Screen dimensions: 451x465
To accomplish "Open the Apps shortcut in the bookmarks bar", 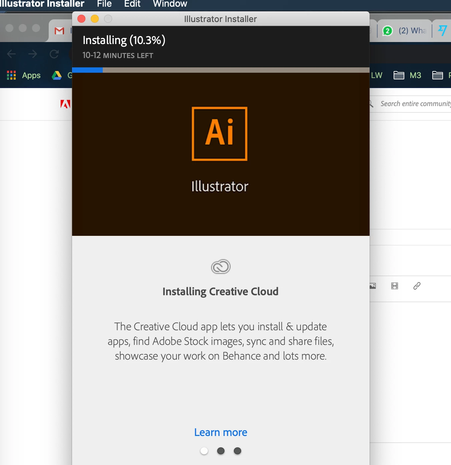I will point(24,75).
